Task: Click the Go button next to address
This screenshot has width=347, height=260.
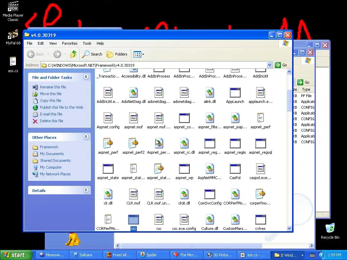Action: point(281,65)
